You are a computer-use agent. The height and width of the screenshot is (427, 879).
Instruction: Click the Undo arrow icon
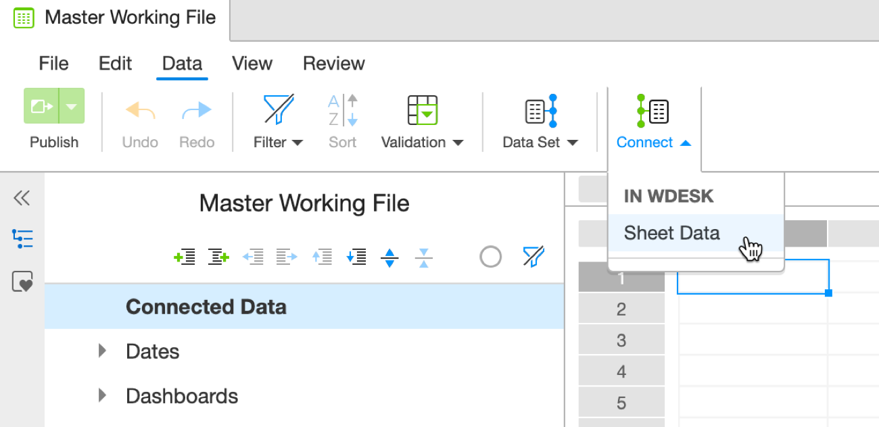click(141, 111)
